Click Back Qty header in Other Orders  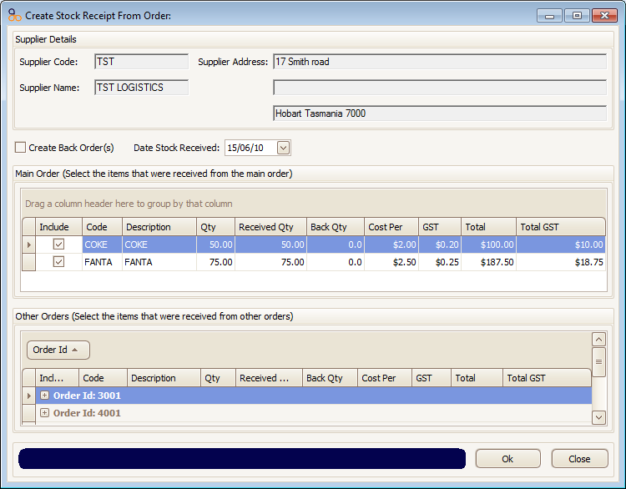click(330, 378)
